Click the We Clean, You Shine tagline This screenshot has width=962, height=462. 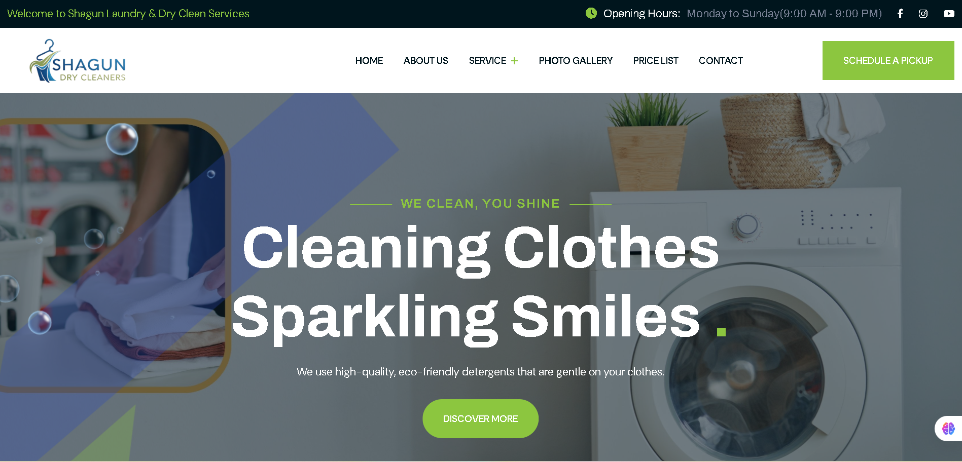coord(480,204)
